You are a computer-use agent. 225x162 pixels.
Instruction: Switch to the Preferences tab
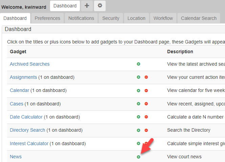coord(47,18)
